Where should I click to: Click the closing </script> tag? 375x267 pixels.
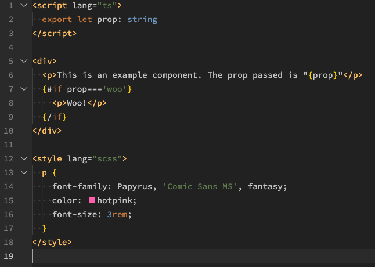[x=55, y=33]
